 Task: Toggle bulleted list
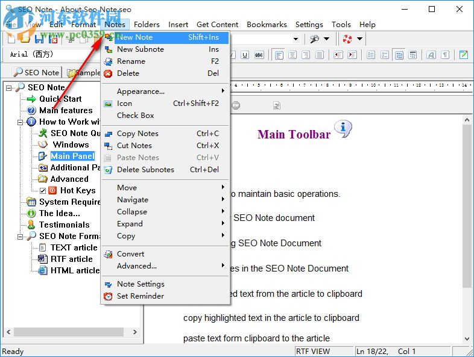click(x=371, y=55)
